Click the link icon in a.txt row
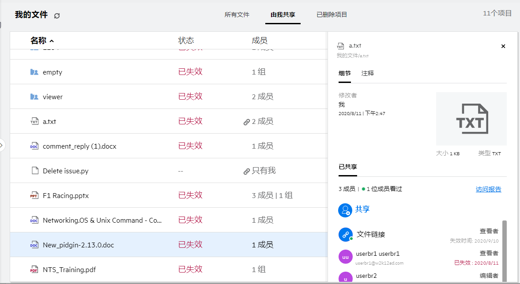This screenshot has height=284, width=520. click(x=247, y=122)
